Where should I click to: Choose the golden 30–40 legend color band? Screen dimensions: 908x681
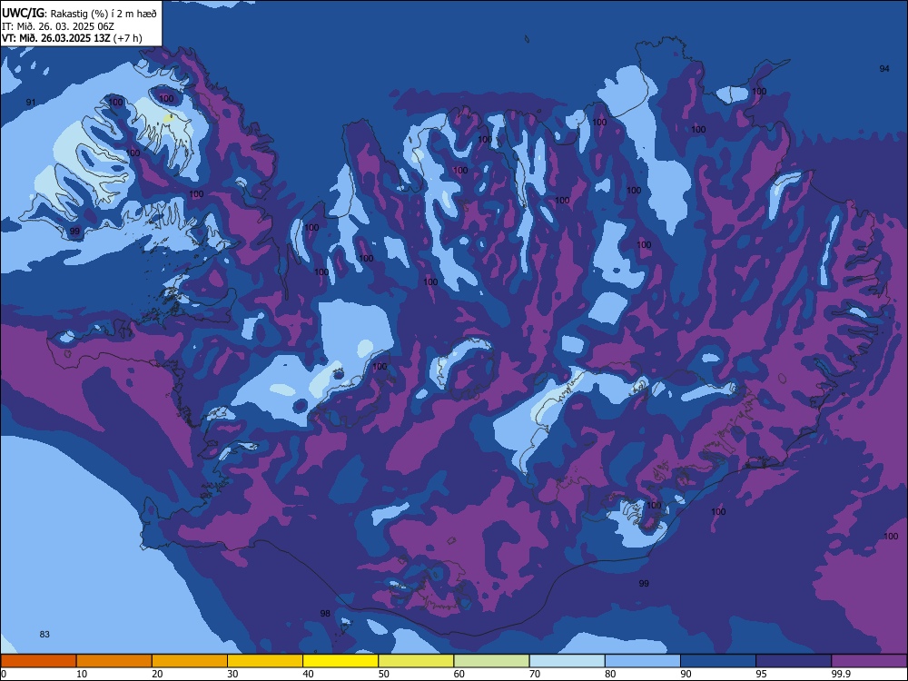click(x=265, y=661)
